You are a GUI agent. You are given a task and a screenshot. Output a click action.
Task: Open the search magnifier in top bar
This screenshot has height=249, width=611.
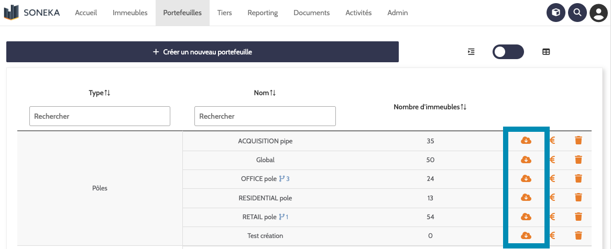pos(577,13)
